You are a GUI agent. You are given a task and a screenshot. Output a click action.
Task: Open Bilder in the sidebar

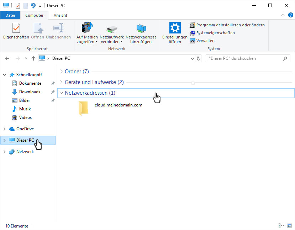point(25,100)
